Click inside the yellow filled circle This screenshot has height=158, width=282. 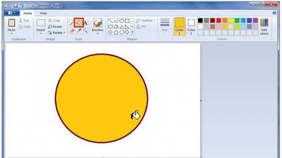(x=101, y=98)
